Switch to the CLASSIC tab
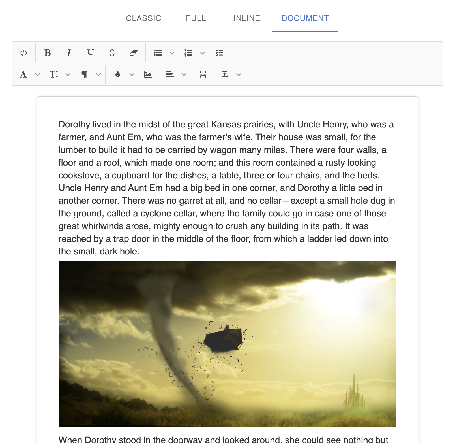455x443 pixels. tap(143, 18)
